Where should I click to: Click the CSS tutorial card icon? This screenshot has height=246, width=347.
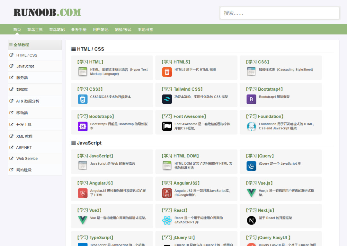point(251,72)
